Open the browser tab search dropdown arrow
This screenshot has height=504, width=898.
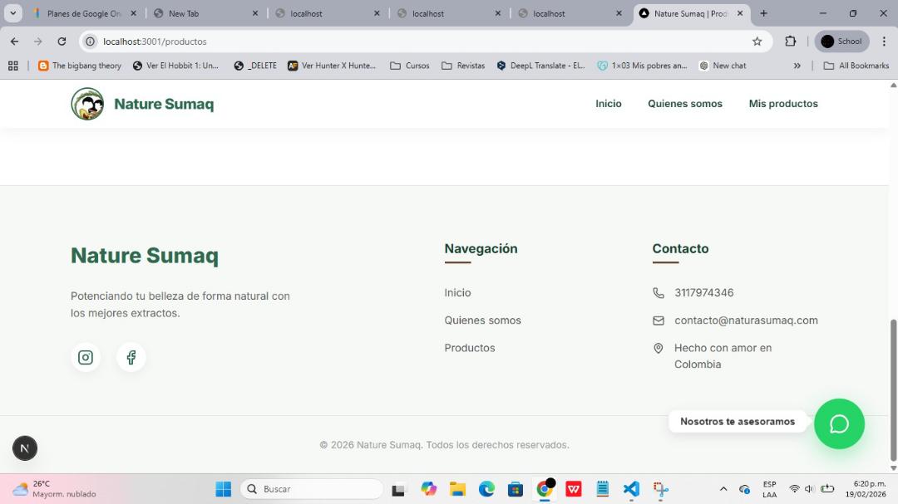coord(13,13)
